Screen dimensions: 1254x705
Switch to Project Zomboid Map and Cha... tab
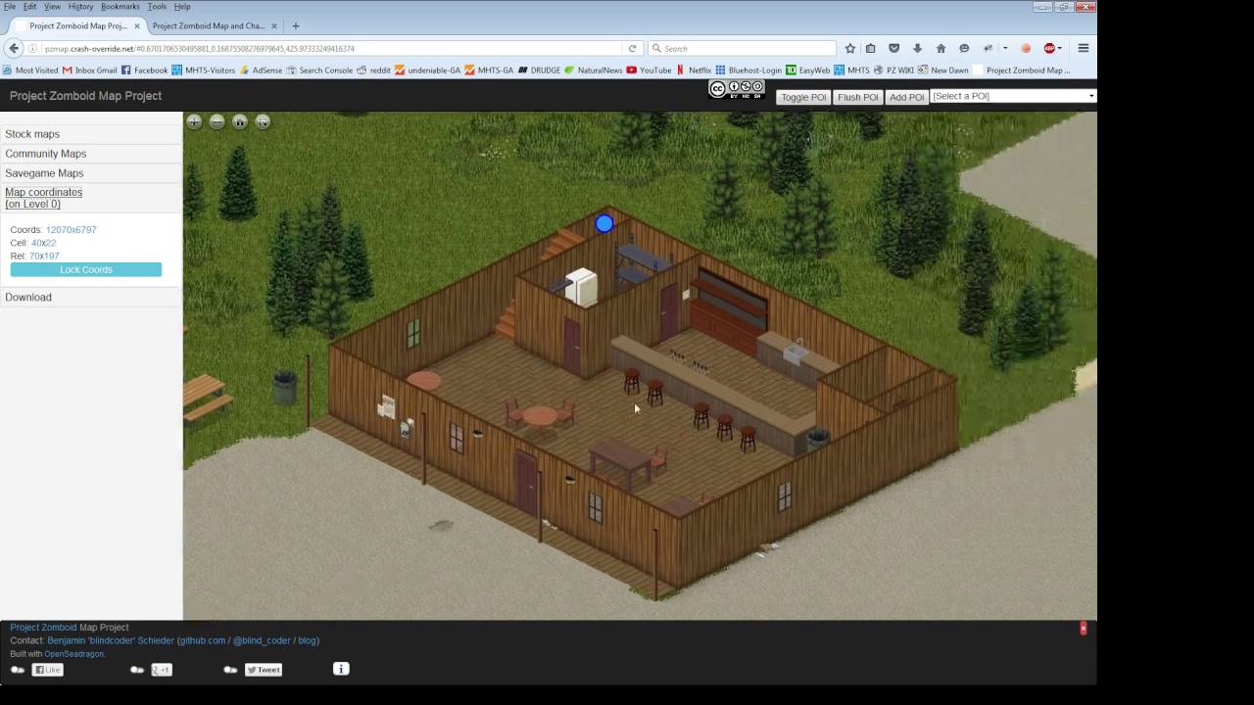pyautogui.click(x=215, y=25)
